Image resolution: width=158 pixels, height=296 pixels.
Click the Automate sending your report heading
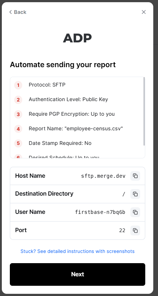[63, 65]
